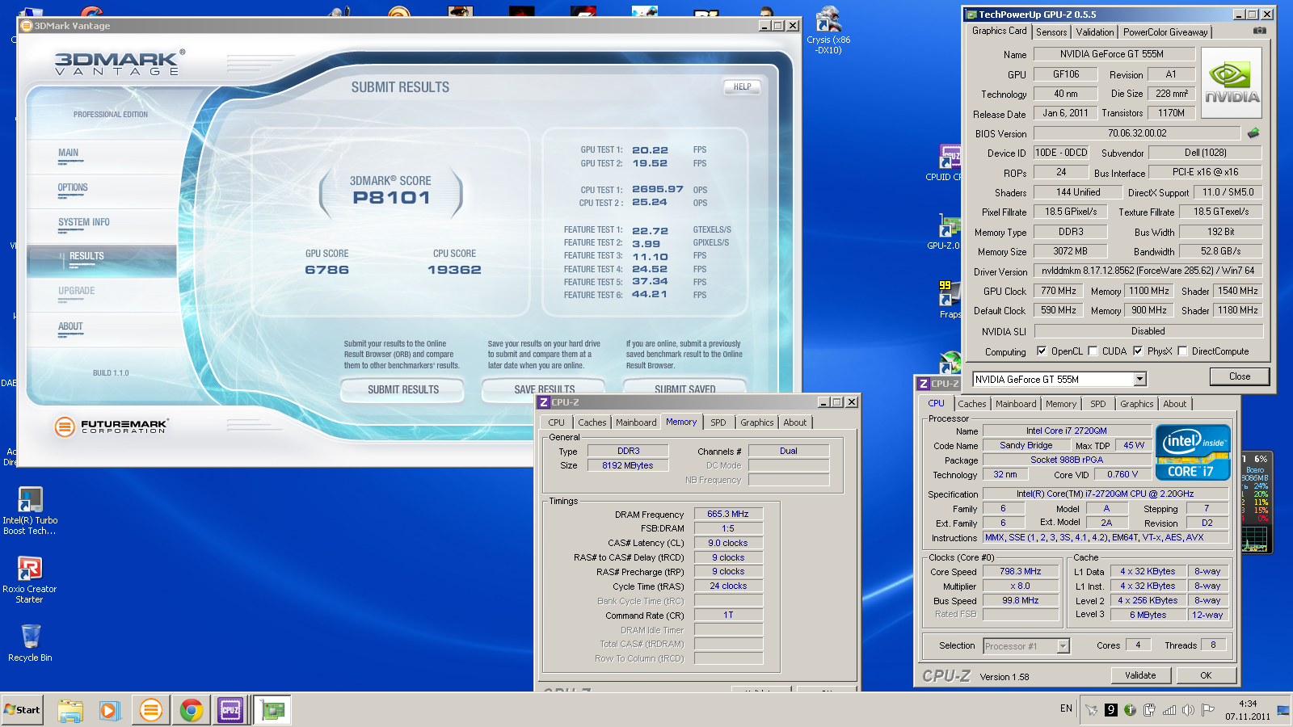The width and height of the screenshot is (1293, 727).
Task: Switch to GPU-Z from the taskbar
Action: point(272,710)
